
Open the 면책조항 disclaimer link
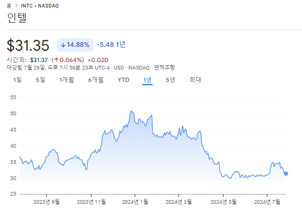point(164,67)
